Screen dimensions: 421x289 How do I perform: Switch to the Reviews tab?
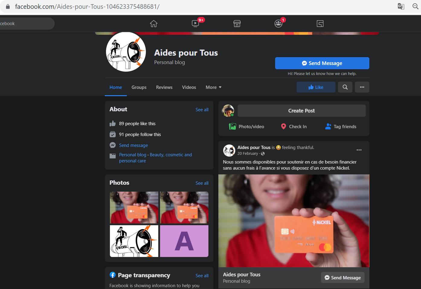[164, 87]
